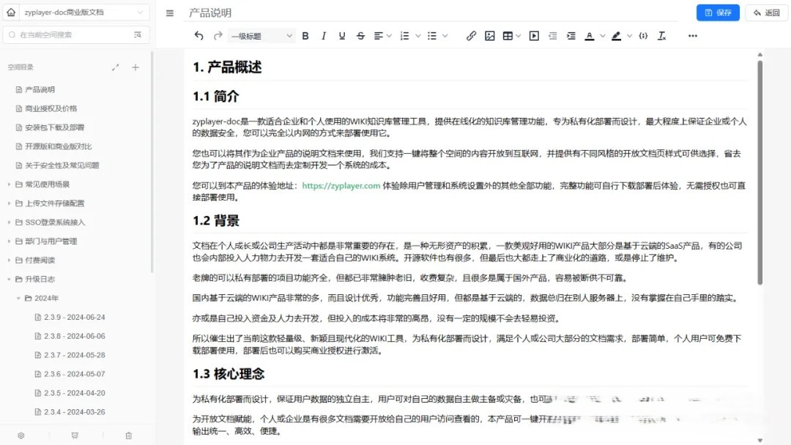Toggle underline formatting
791x445 pixels.
click(342, 36)
